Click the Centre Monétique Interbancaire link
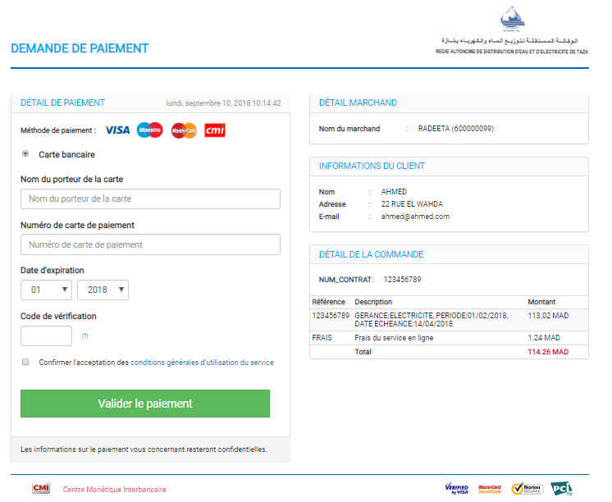 (115, 490)
